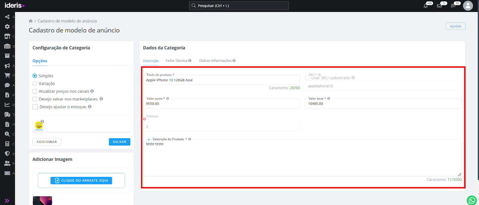479x205 pixels.
Task: Open the delivery truck sidebar icon
Action: click(x=7, y=114)
